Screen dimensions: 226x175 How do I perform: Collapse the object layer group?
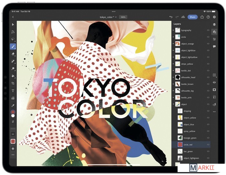[173, 104]
